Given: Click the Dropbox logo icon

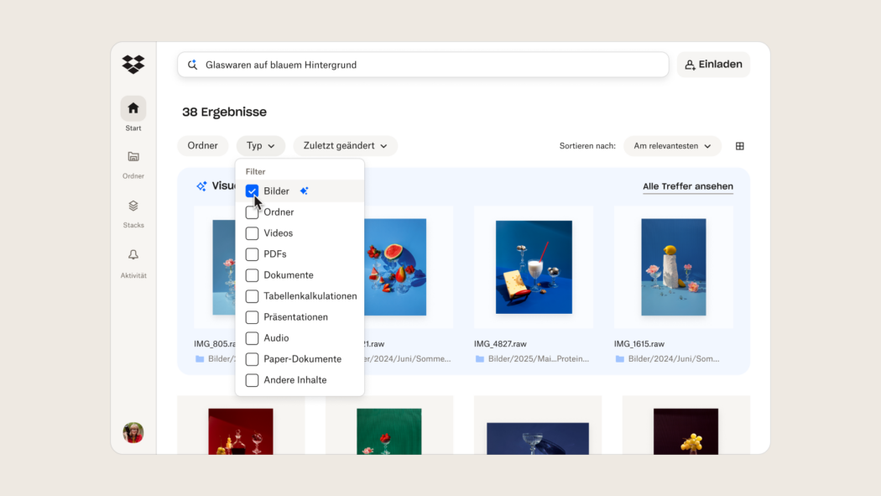Looking at the screenshot, I should click(133, 65).
